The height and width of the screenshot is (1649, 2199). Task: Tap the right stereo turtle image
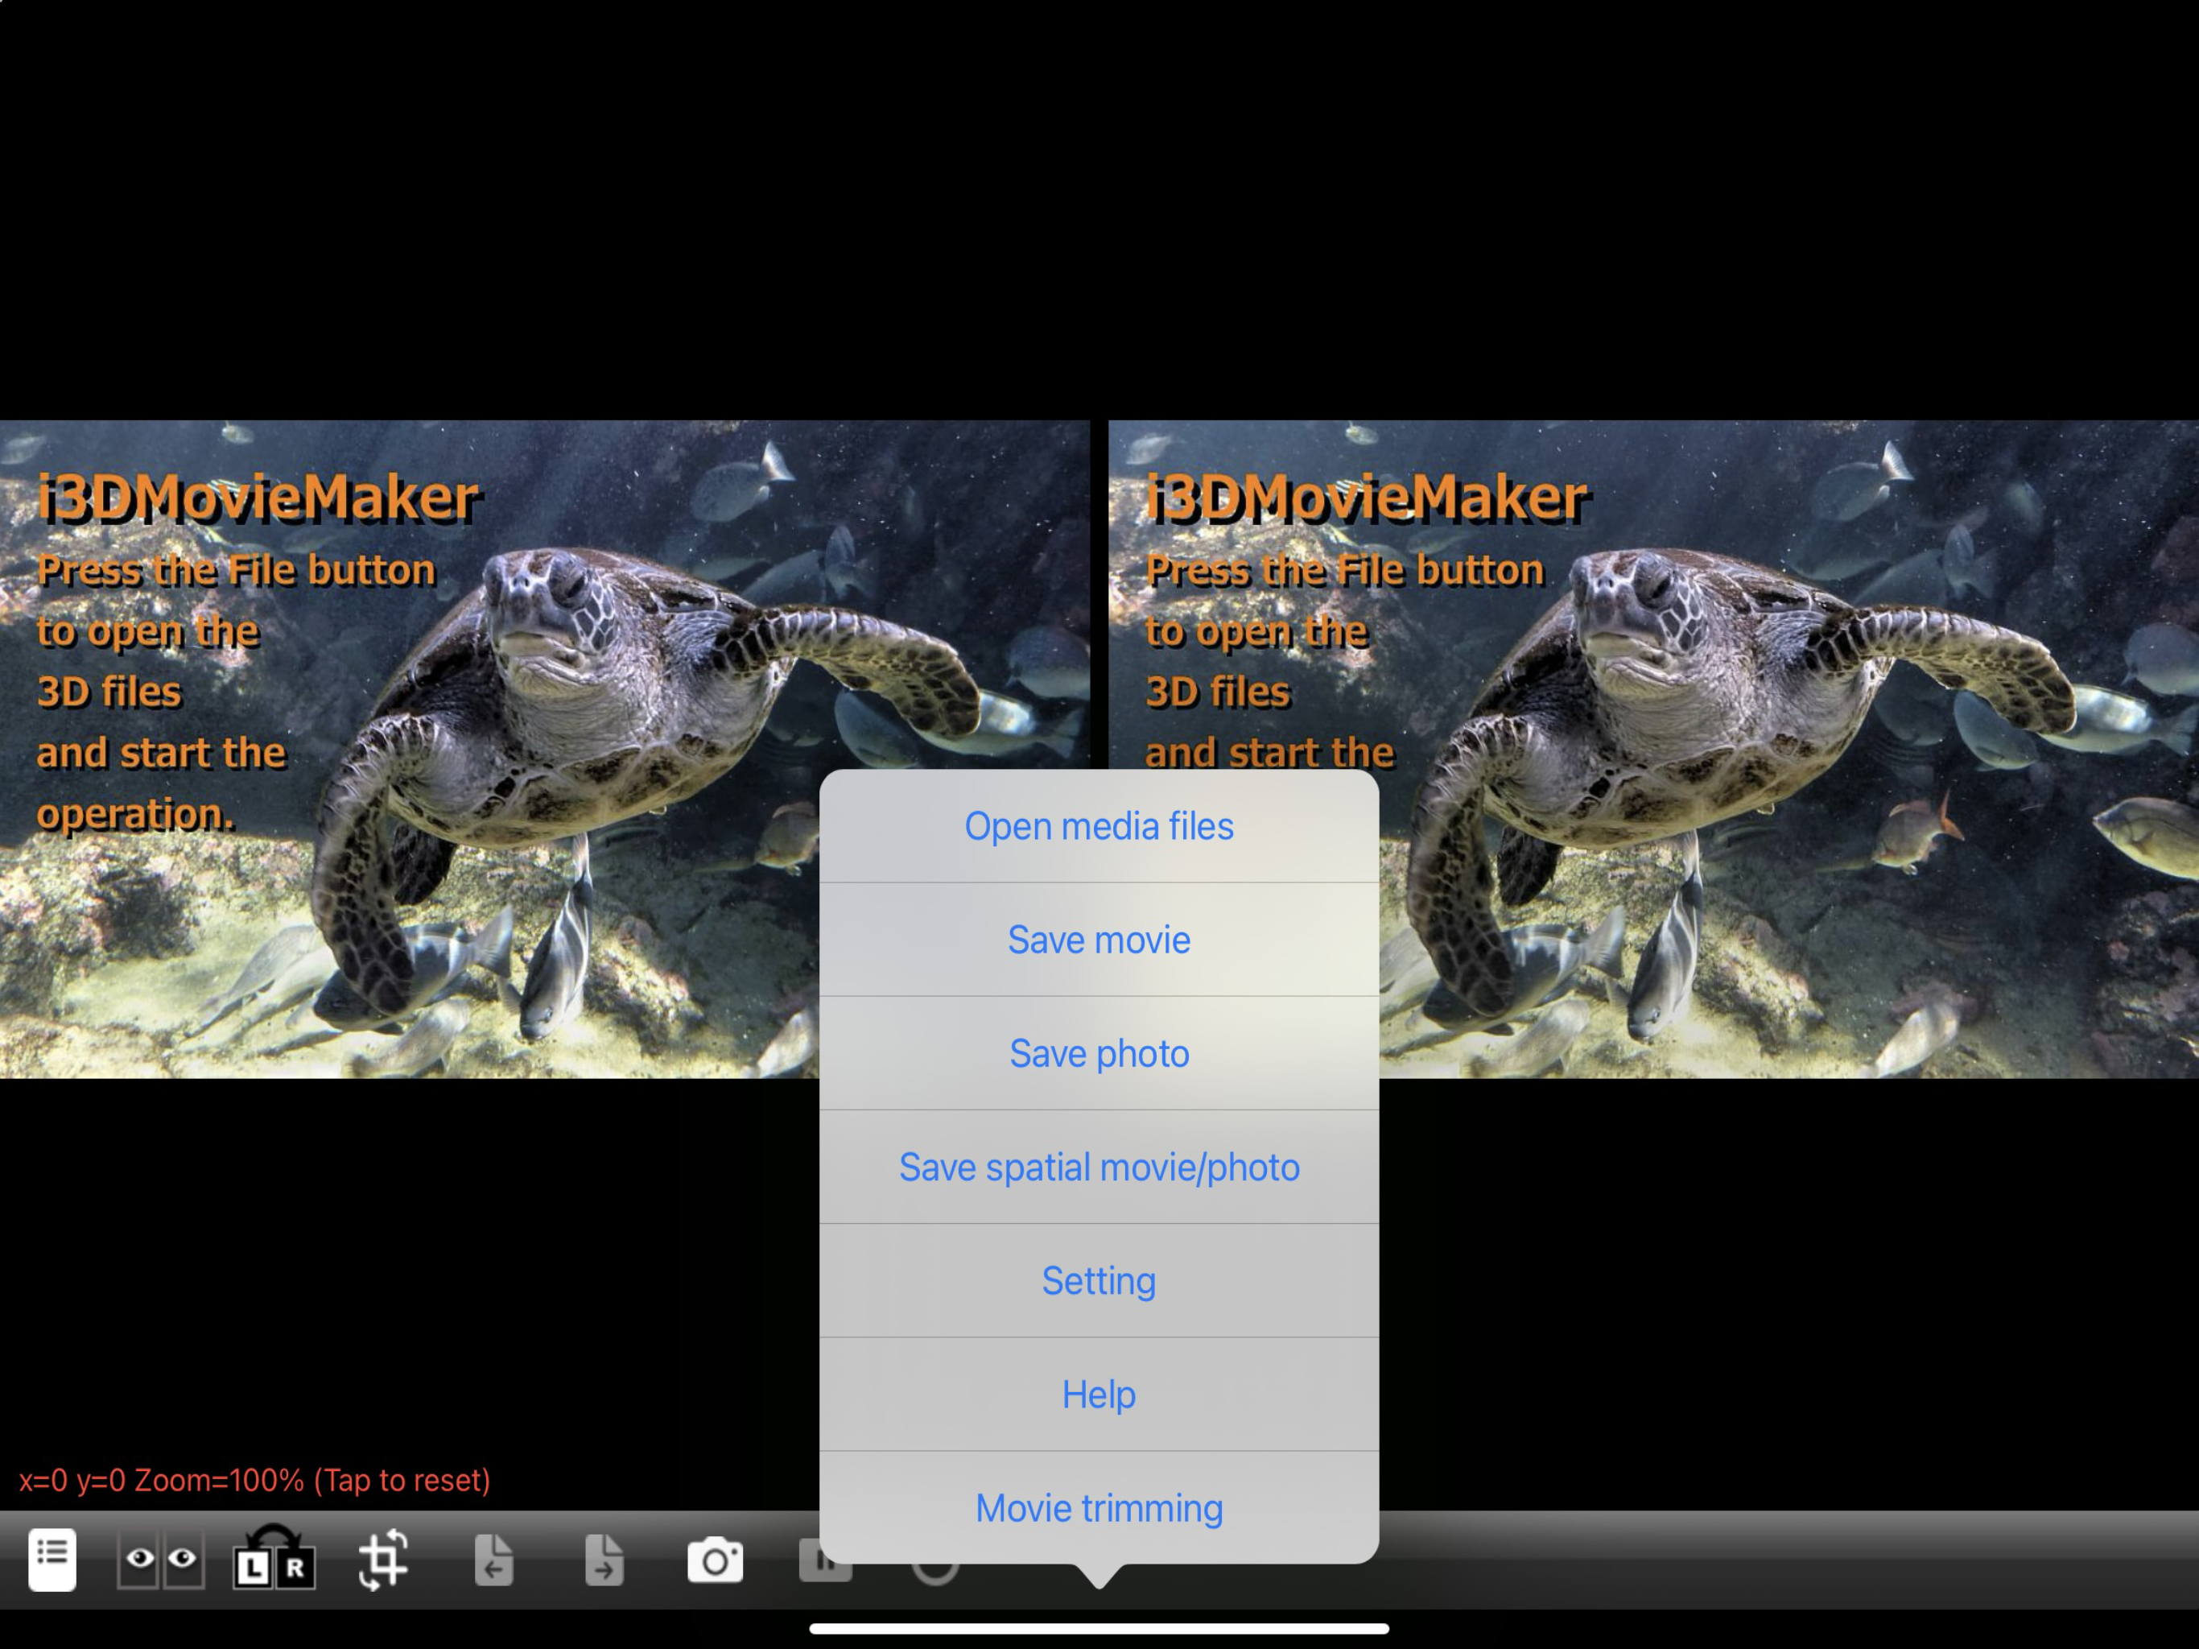pyautogui.click(x=1653, y=749)
